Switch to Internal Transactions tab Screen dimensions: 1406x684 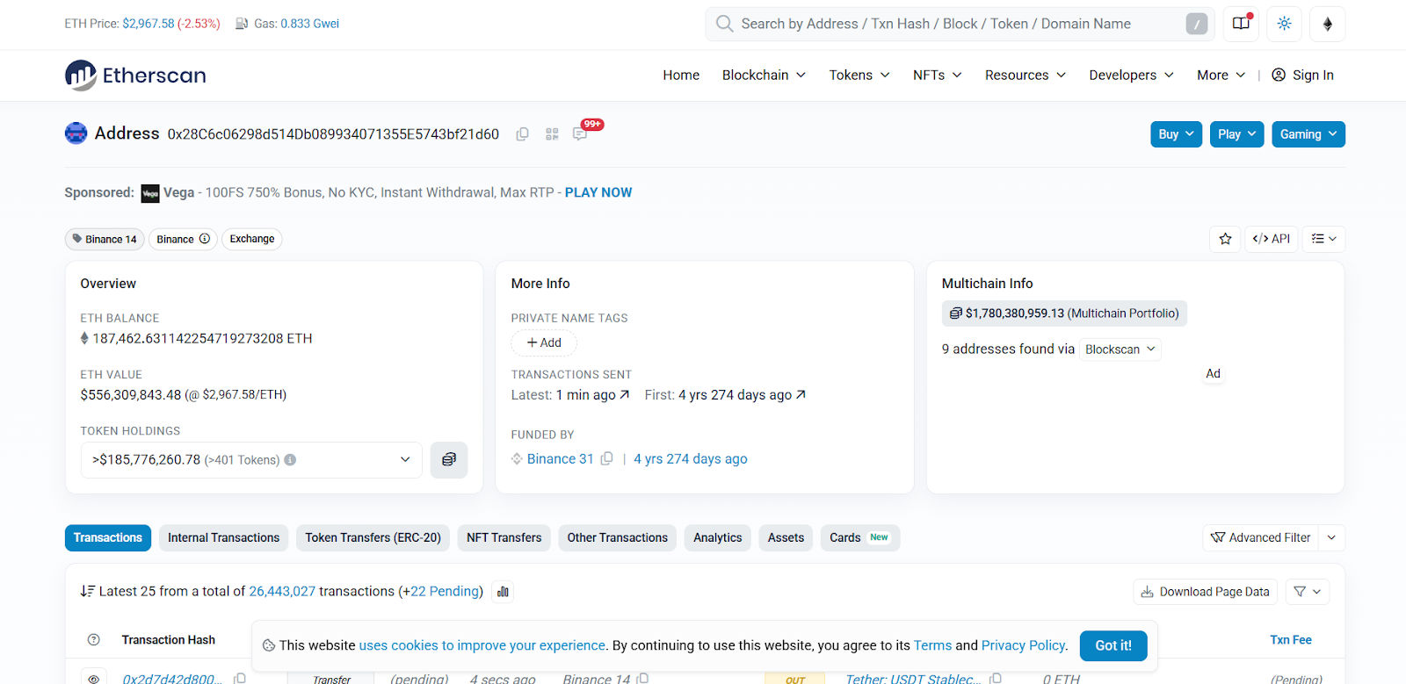click(x=223, y=538)
